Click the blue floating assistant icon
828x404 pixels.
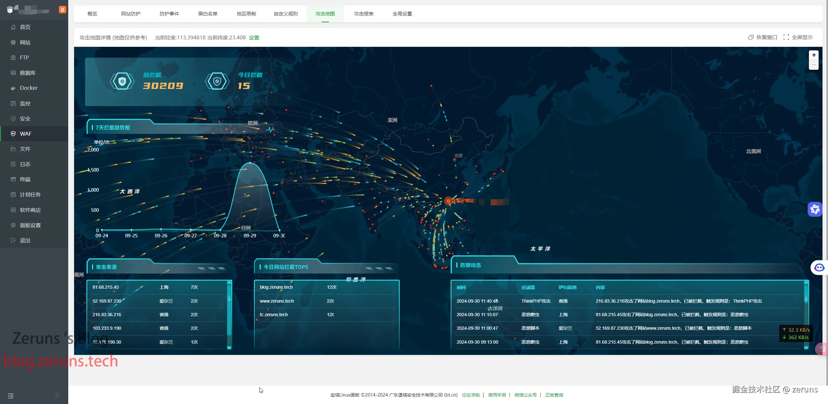point(815,210)
